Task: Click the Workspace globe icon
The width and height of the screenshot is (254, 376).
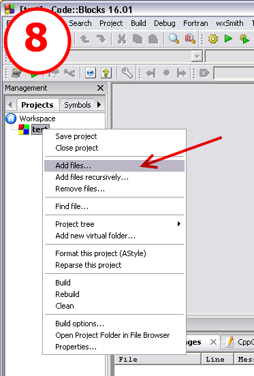Action: click(x=11, y=119)
